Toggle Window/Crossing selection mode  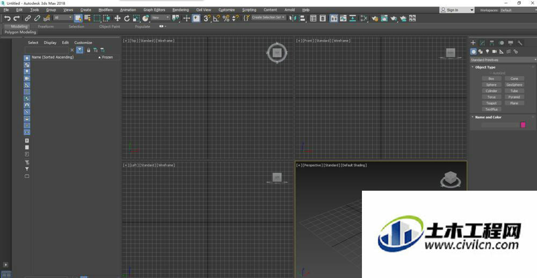106,18
